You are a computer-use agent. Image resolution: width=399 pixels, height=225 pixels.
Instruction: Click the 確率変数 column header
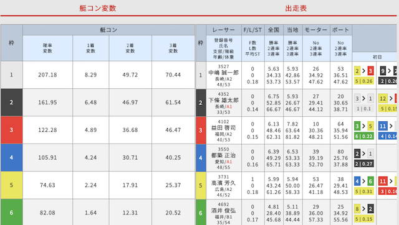click(47, 48)
